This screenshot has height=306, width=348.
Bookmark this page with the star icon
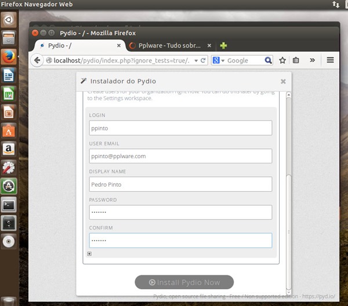(x=282, y=60)
